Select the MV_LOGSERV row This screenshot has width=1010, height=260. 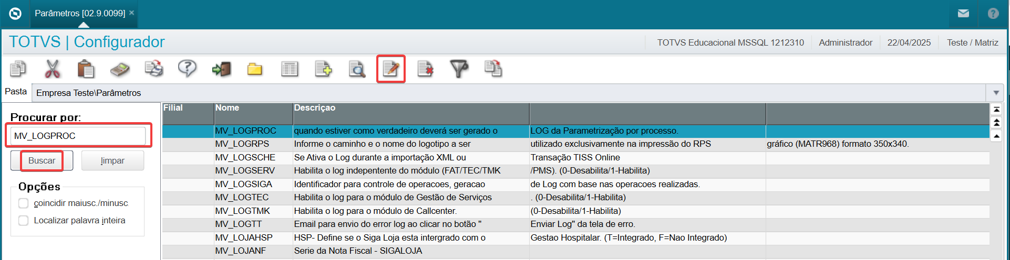(575, 171)
